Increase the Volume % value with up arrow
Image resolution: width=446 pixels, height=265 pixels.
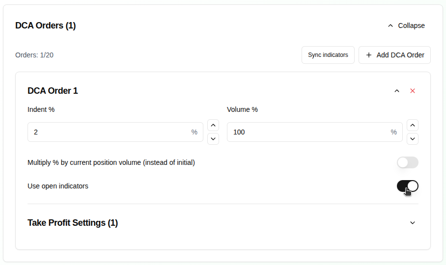coord(413,125)
